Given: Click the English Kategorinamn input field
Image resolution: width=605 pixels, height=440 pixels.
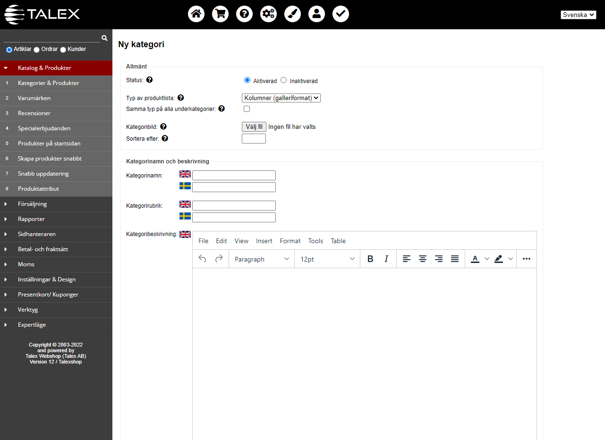Looking at the screenshot, I should click(x=234, y=175).
